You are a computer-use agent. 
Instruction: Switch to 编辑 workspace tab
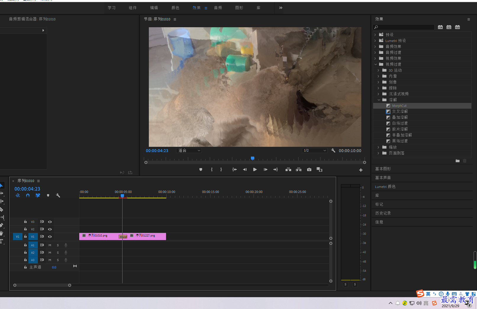154,8
